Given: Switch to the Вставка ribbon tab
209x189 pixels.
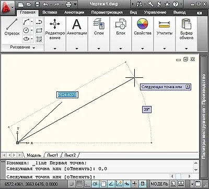Looking at the screenshot, I should 50,13.
